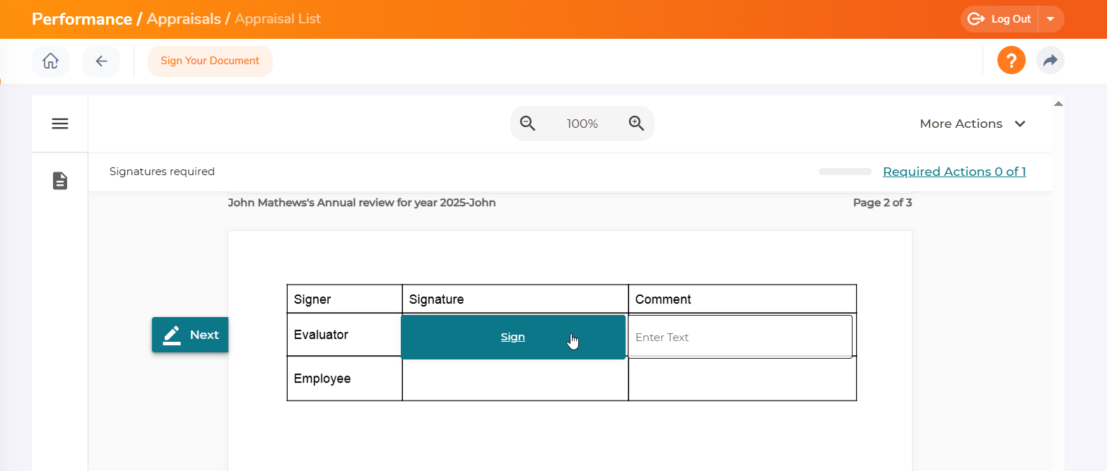The height and width of the screenshot is (471, 1107).
Task: Expand the More Actions dropdown
Action: (972, 124)
